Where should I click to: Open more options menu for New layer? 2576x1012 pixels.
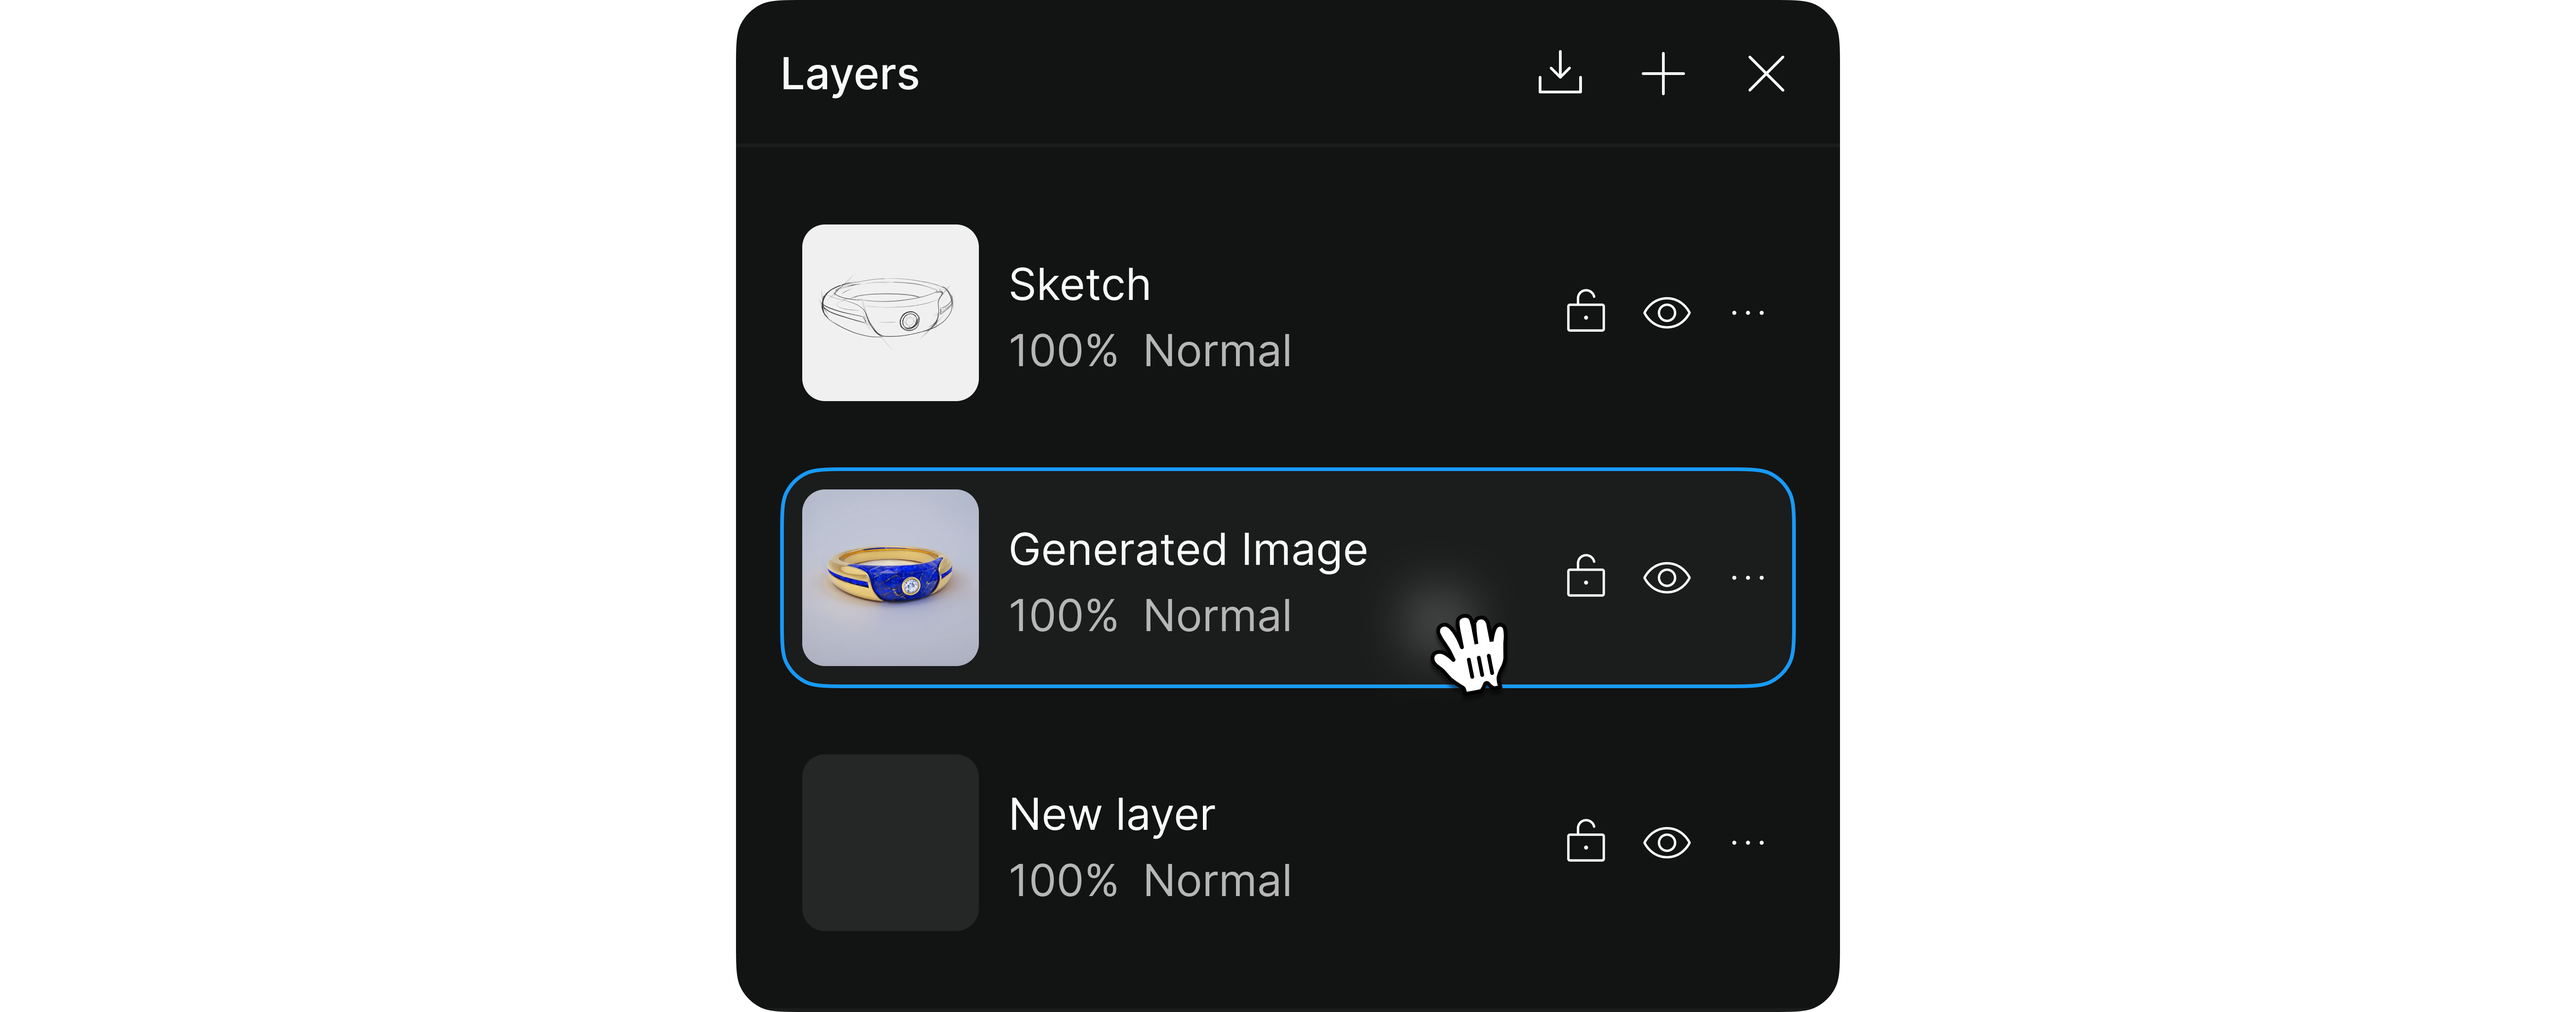1748,843
